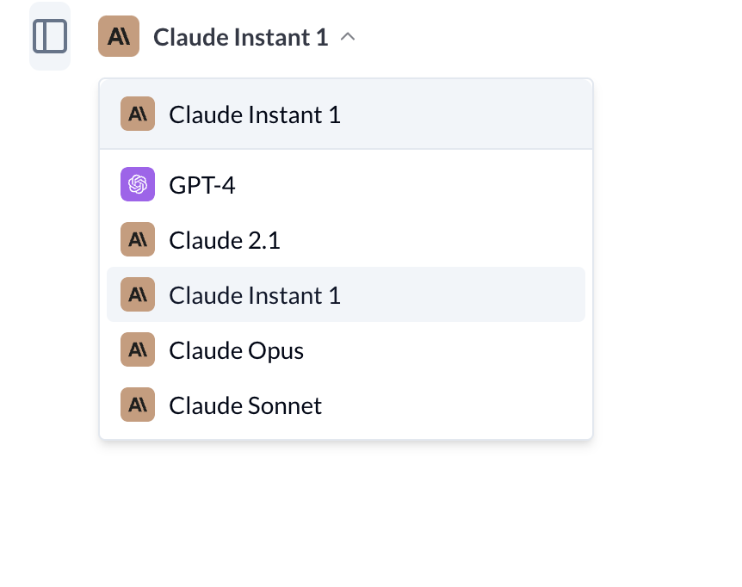This screenshot has height=587, width=742.
Task: Switch to the Claude 2.1 model
Action: 346,240
